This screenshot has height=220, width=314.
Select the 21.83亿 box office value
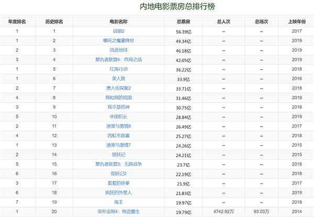(x=184, y=193)
